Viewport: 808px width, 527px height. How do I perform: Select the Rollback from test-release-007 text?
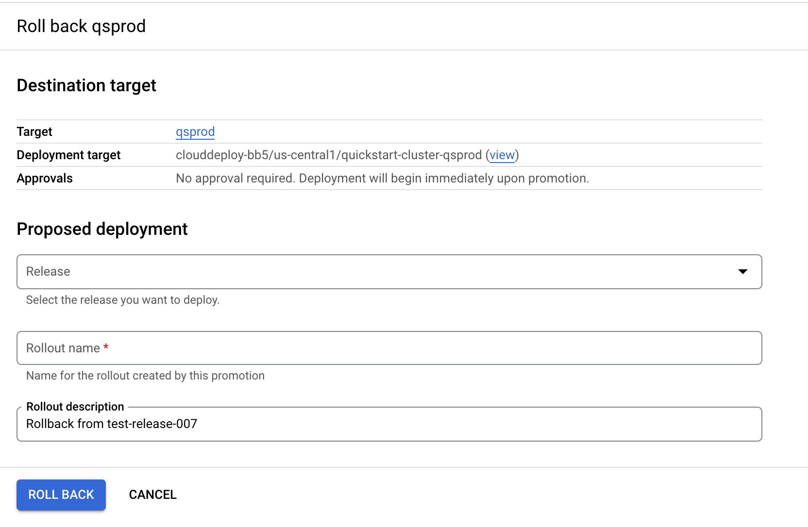pos(112,424)
